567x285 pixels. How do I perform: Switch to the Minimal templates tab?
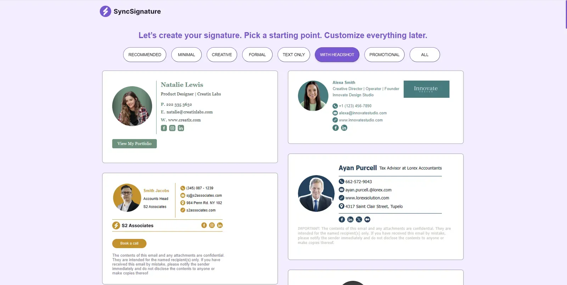186,55
